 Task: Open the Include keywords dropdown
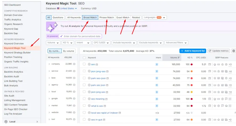[124, 43]
